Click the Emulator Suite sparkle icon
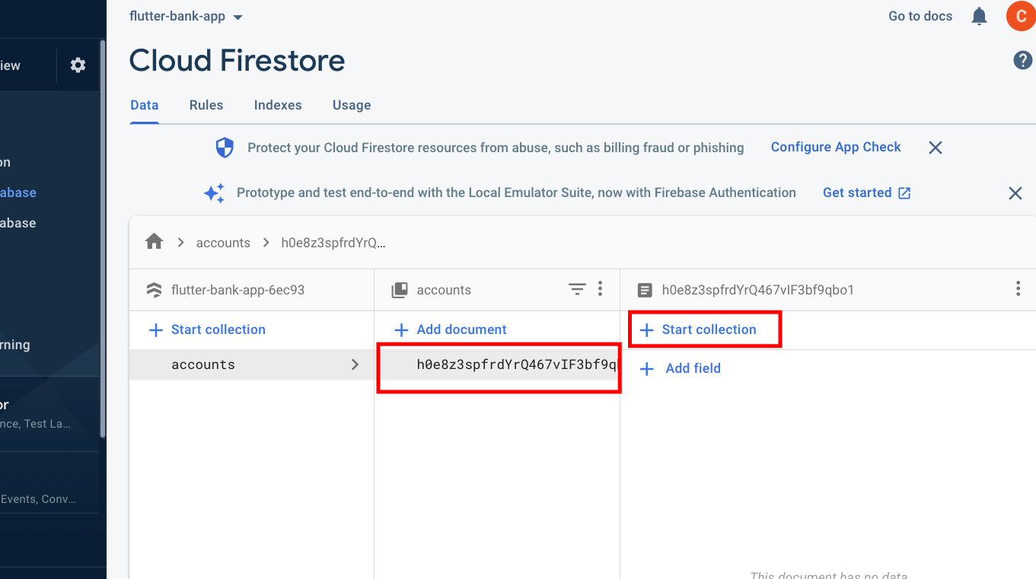This screenshot has height=579, width=1036. [x=214, y=193]
